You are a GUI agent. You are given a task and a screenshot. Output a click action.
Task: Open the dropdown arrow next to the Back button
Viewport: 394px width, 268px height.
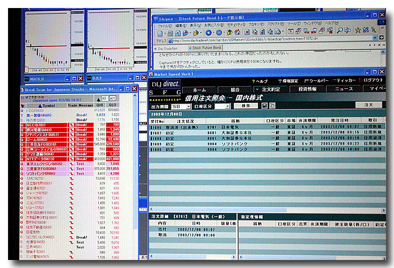coord(214,33)
